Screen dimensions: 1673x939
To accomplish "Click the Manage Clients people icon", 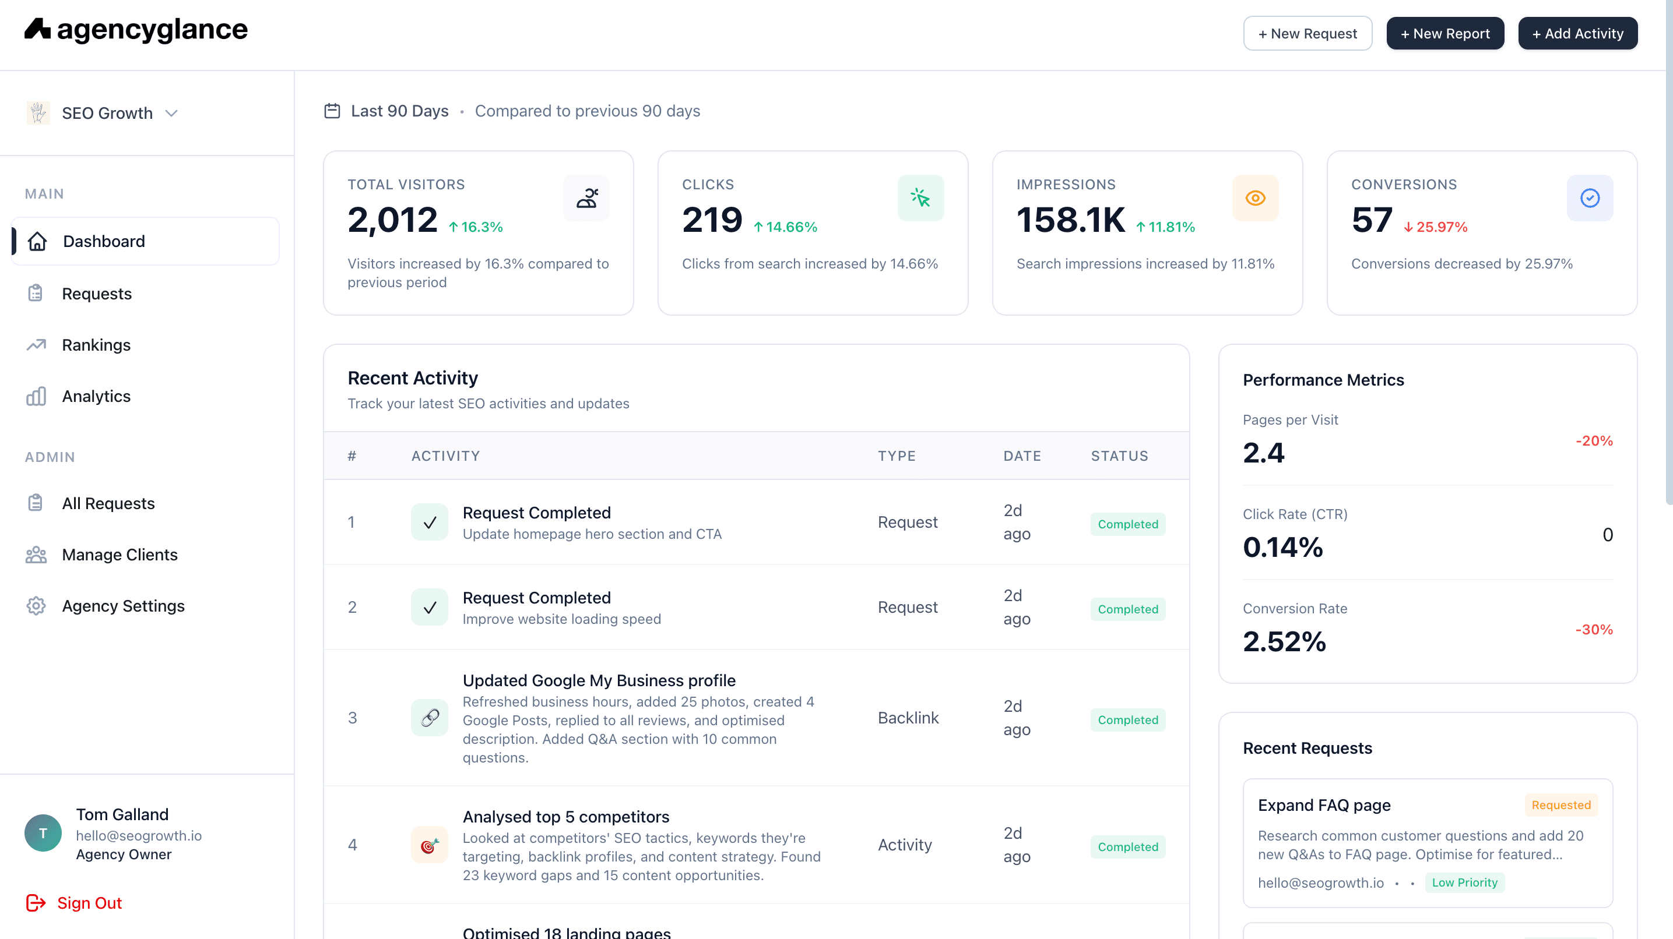I will click(36, 555).
